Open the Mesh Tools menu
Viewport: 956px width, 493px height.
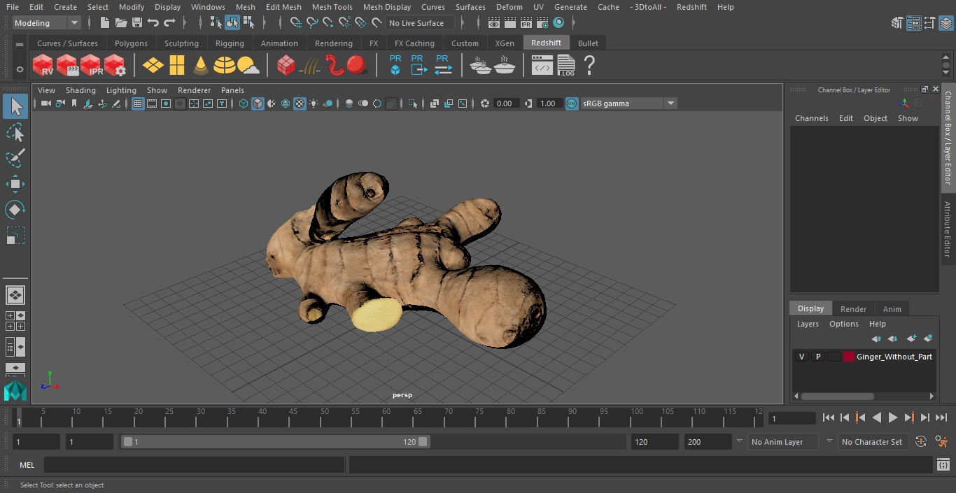click(x=332, y=7)
